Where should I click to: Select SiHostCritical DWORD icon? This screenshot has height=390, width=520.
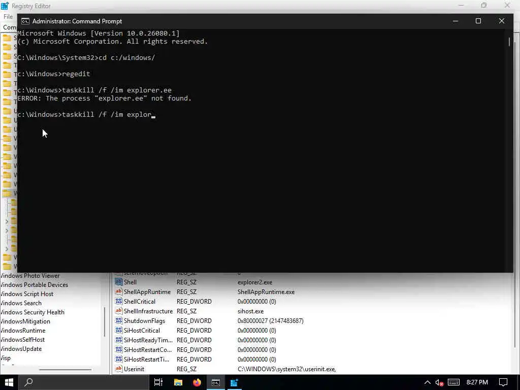(x=119, y=330)
